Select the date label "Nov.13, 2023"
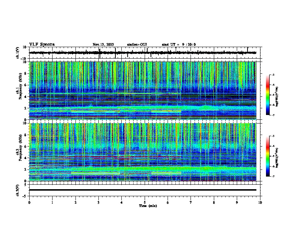The image size is (293, 227). tap(103, 45)
